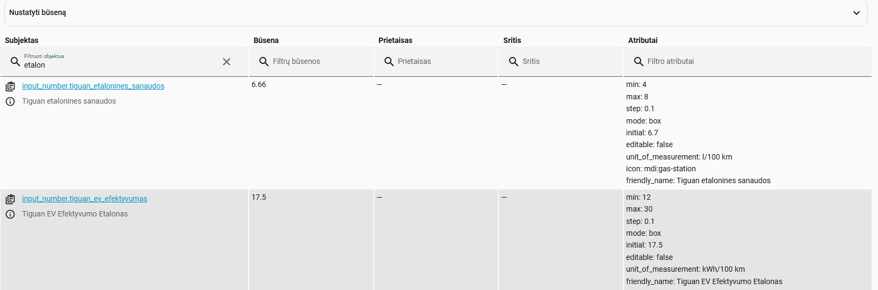Viewport: 878px width, 290px height.
Task: Click the Nustatyti būseną header title
Action: [38, 12]
